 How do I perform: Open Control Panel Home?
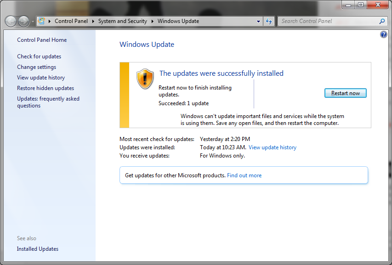(42, 40)
